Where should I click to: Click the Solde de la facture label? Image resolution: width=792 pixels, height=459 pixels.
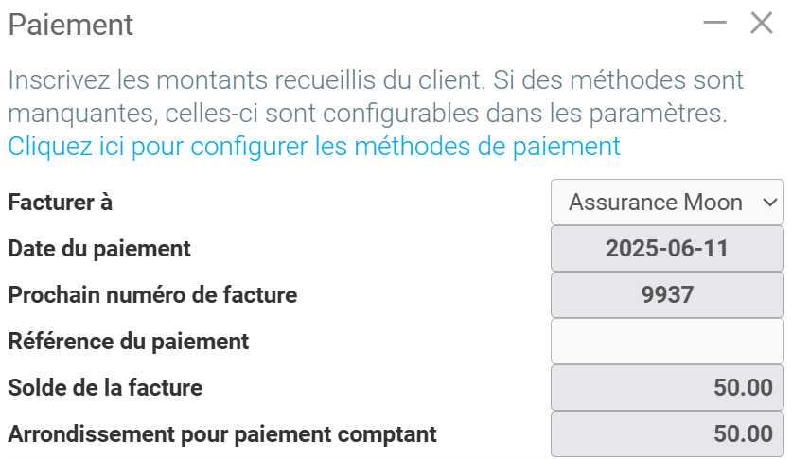tap(105, 387)
